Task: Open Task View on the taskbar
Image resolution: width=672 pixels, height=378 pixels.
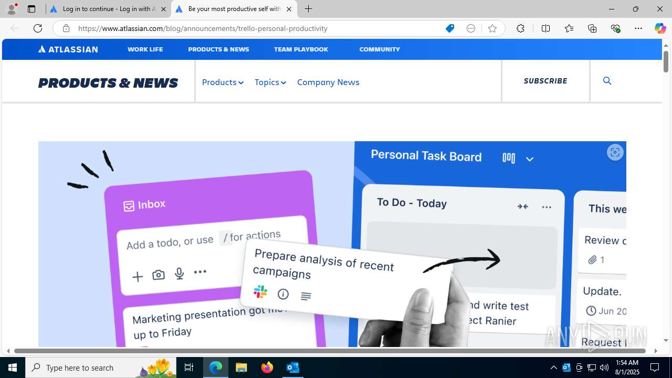Action: click(189, 367)
